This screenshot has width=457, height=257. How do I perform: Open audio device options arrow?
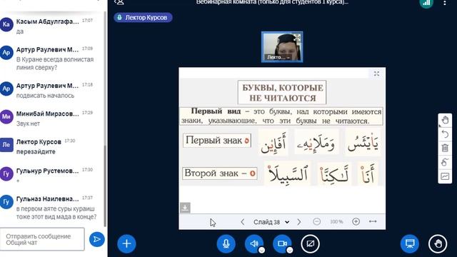(261, 250)
